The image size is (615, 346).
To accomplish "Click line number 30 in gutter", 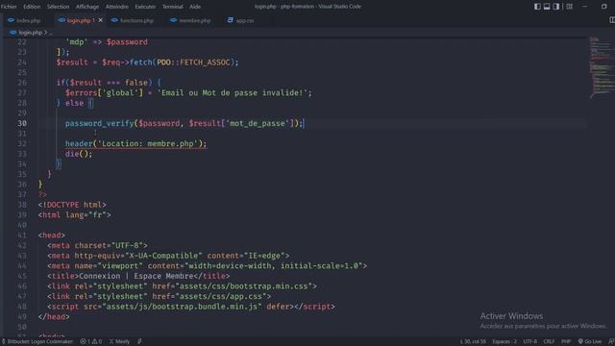I will 22,124.
